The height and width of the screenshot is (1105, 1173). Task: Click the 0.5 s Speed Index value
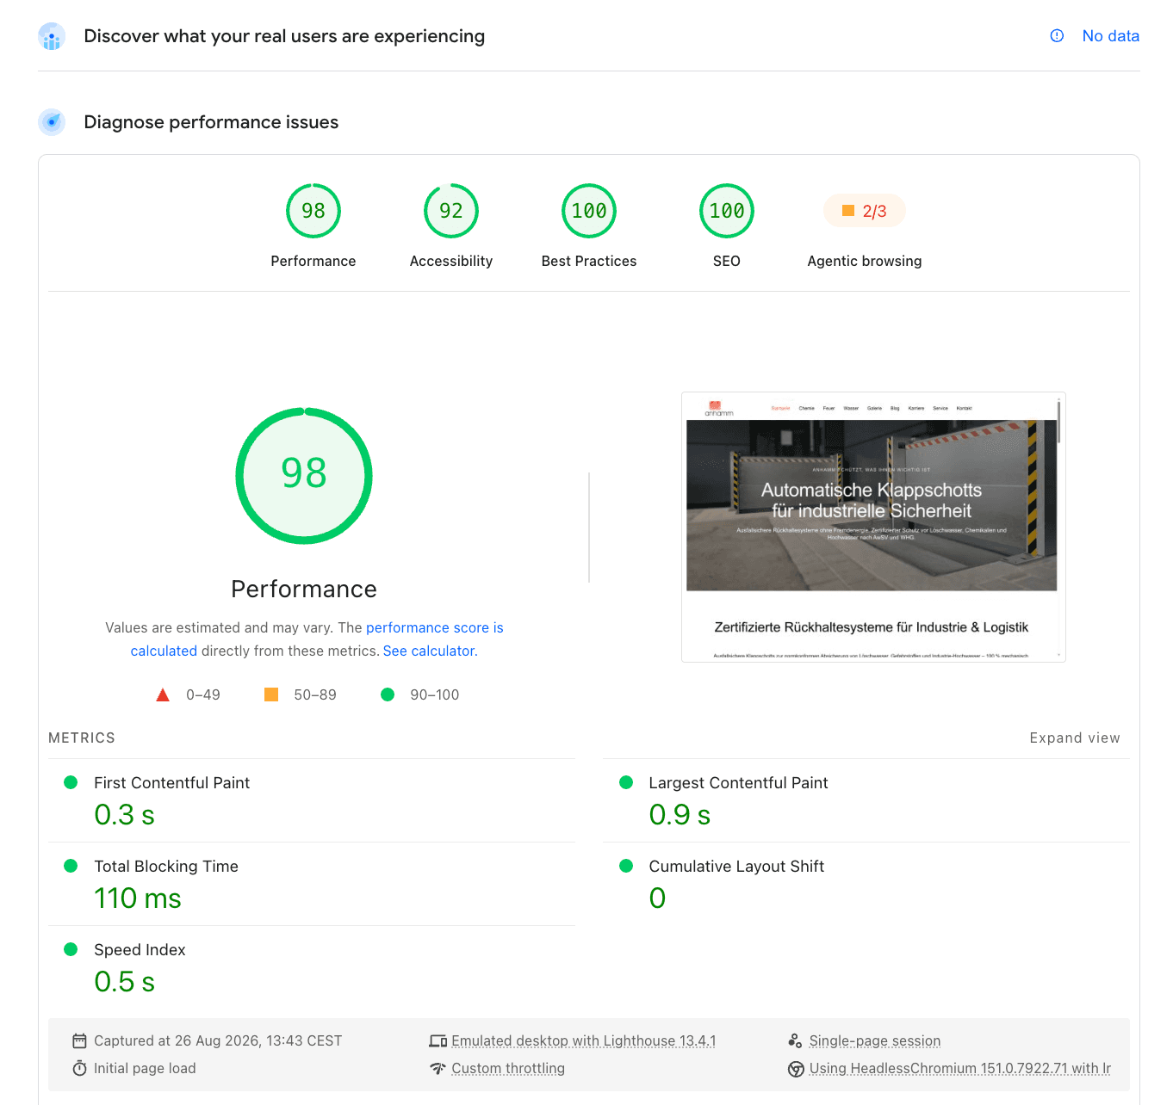[x=124, y=981]
